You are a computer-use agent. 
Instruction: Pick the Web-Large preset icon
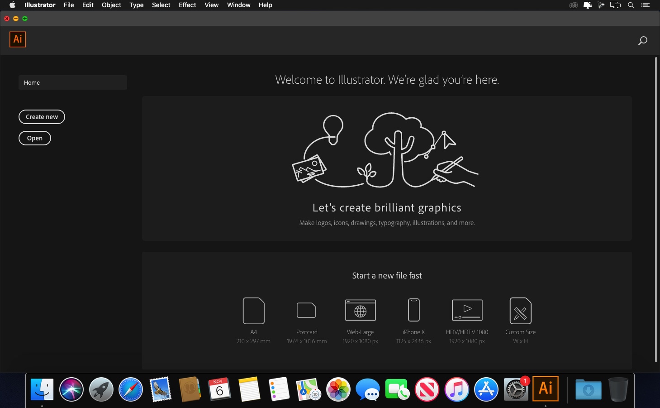[360, 310]
